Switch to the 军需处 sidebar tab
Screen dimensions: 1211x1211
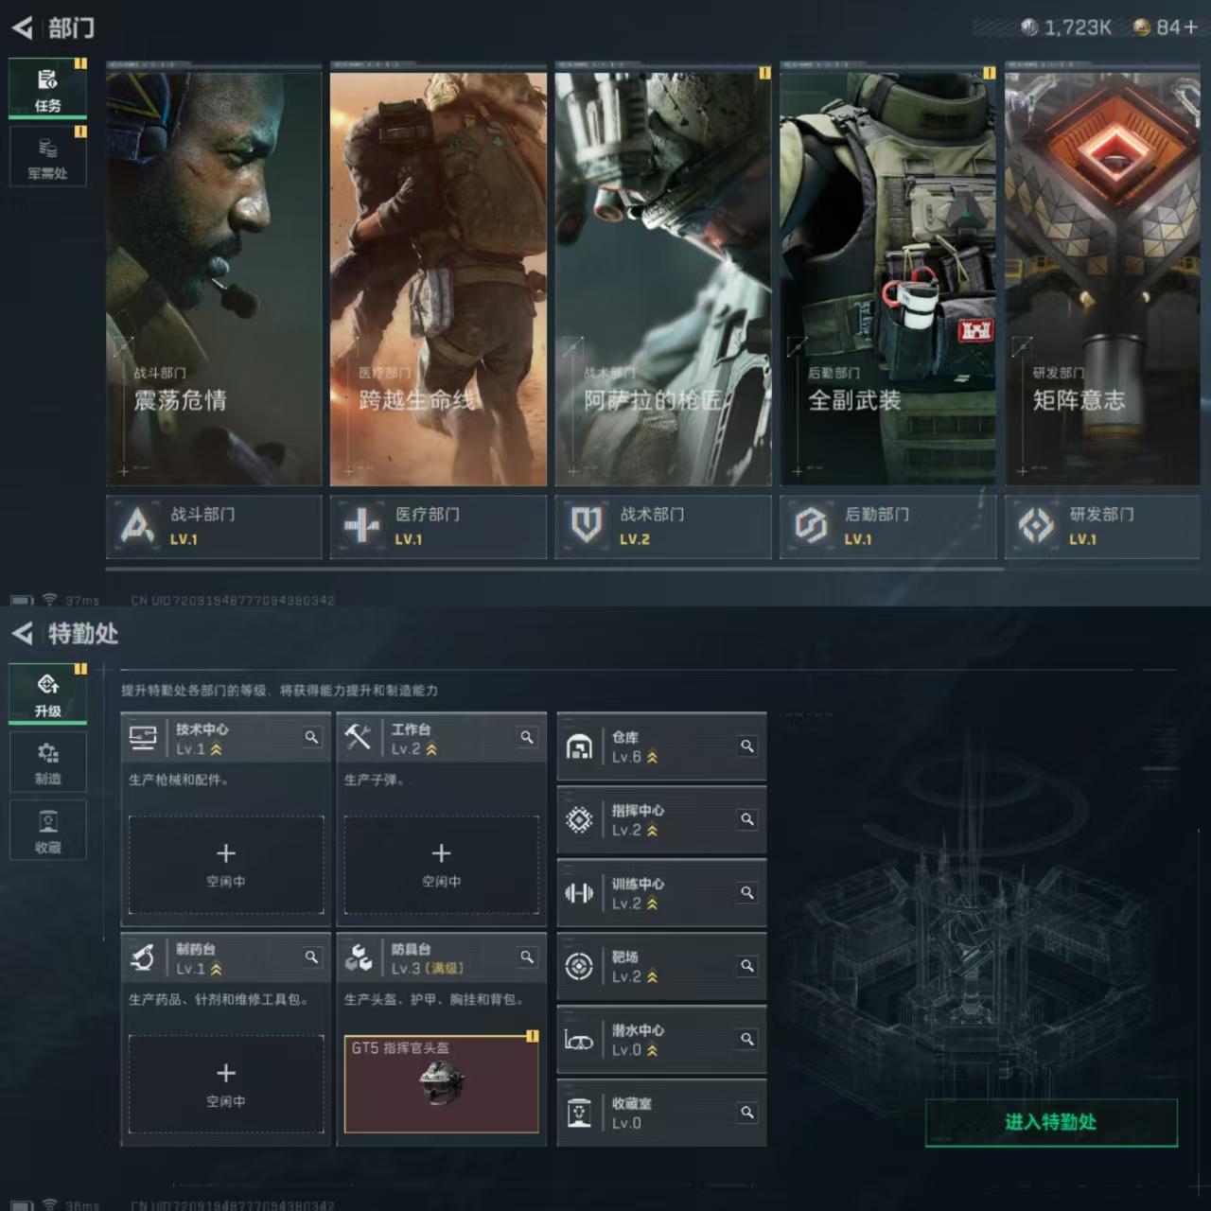point(47,157)
